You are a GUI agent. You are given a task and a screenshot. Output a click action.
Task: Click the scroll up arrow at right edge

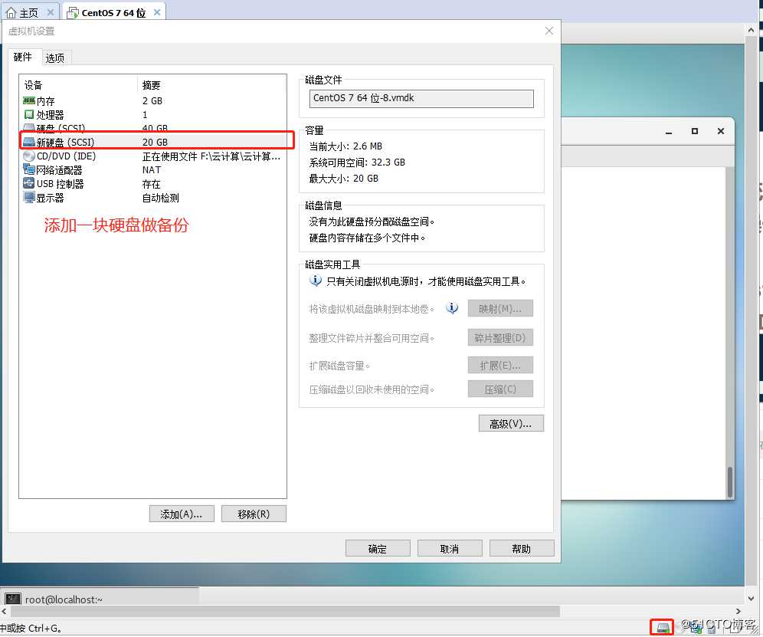[x=751, y=30]
